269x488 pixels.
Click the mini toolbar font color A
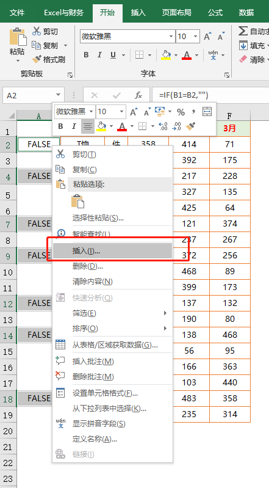(x=122, y=126)
